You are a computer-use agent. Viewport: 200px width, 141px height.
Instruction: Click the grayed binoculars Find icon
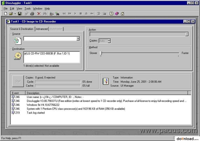[x=45, y=13]
